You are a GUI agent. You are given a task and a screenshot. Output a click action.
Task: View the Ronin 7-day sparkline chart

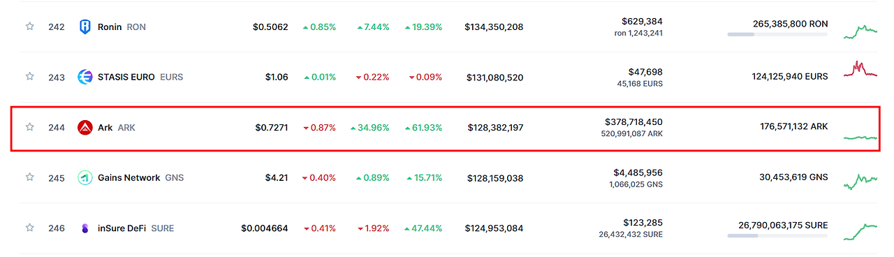coord(860,31)
